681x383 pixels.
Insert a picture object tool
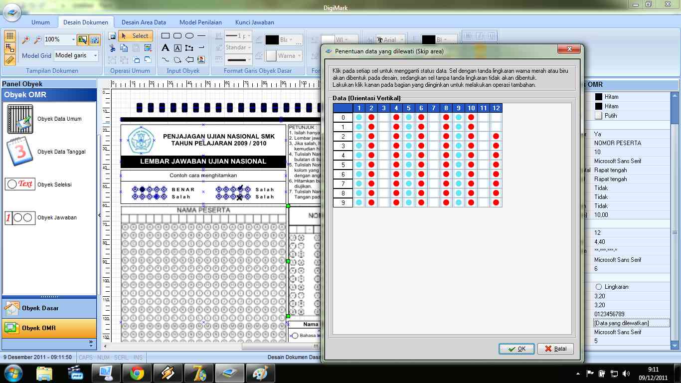201,60
